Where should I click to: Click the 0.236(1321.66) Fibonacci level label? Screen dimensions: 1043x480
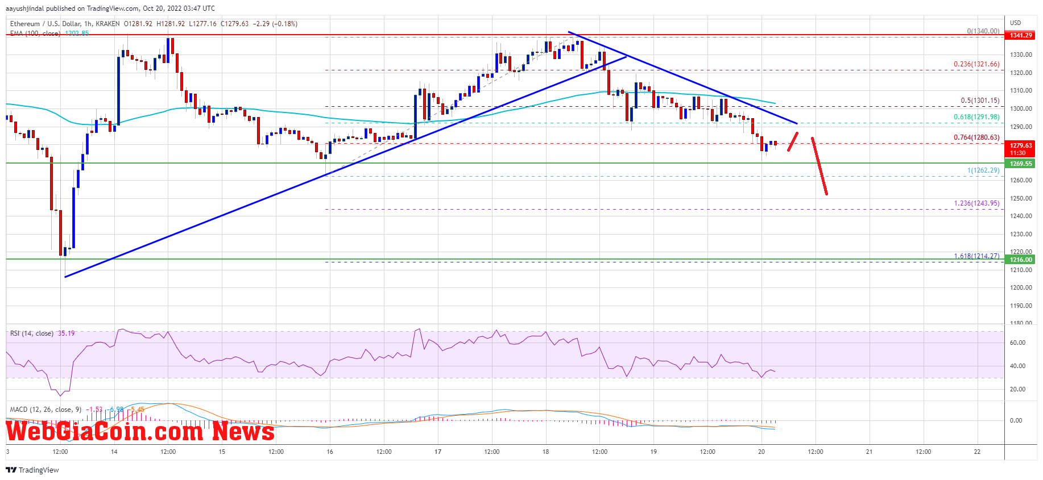coord(976,64)
